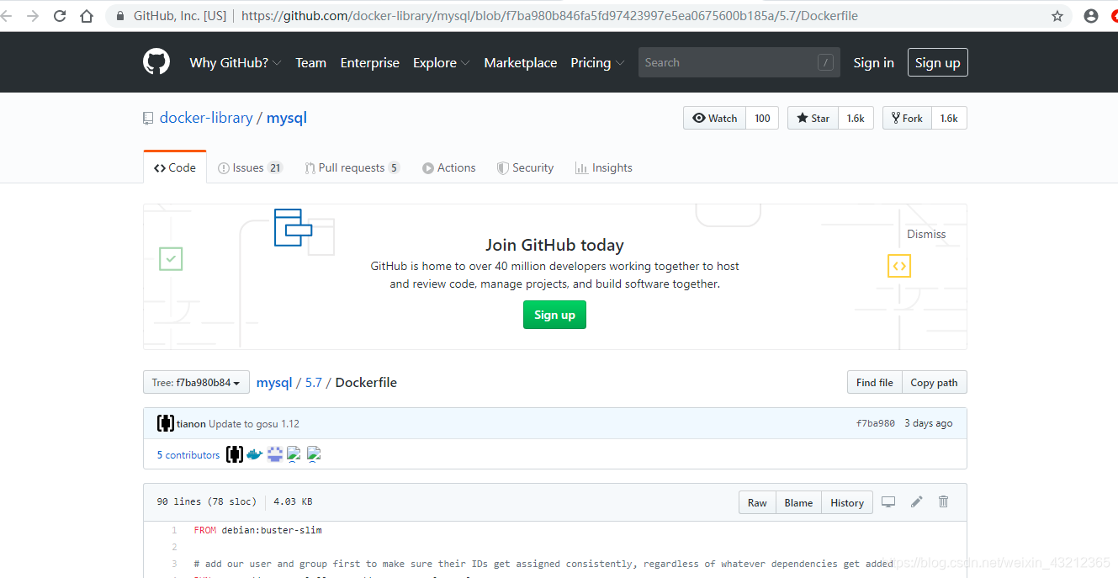Image resolution: width=1118 pixels, height=578 pixels.
Task: Click 5.7 folder in breadcrumb
Action: tap(314, 382)
